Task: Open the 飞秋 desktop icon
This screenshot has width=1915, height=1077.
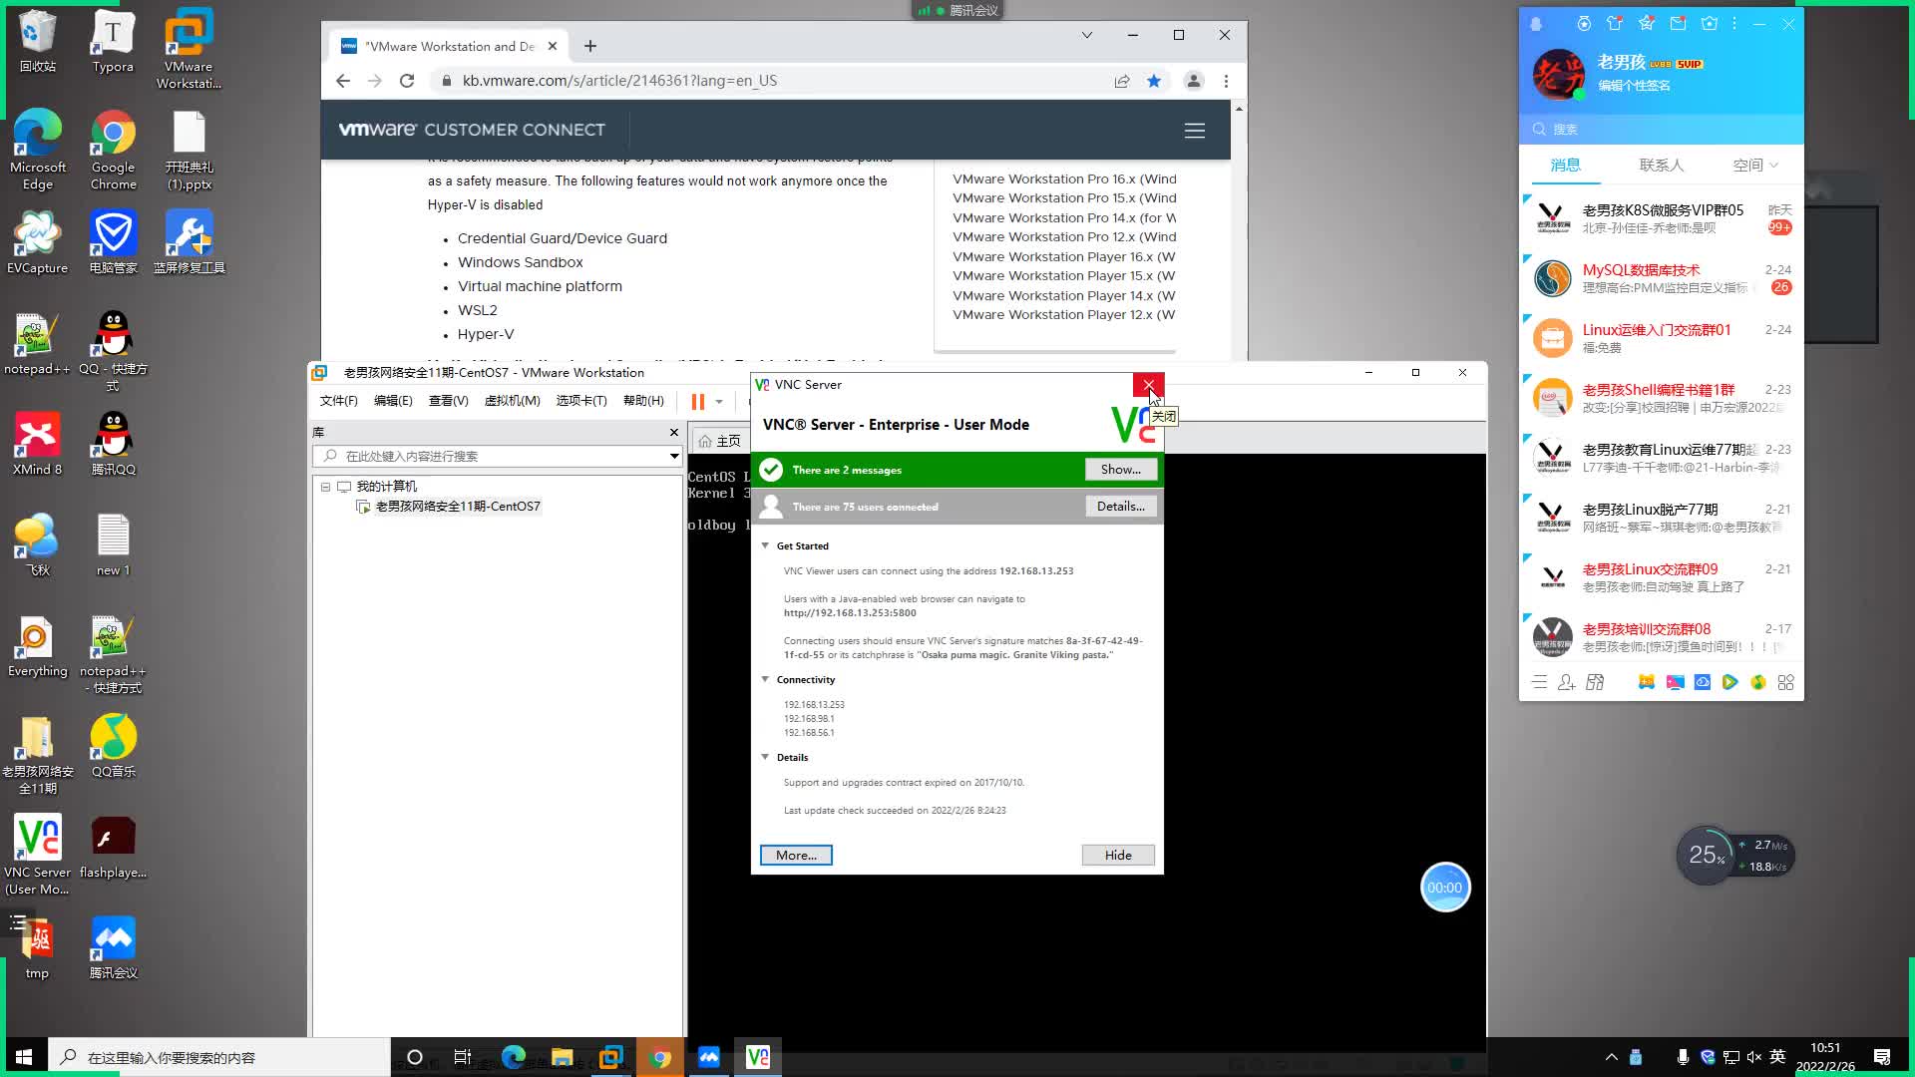Action: [37, 543]
